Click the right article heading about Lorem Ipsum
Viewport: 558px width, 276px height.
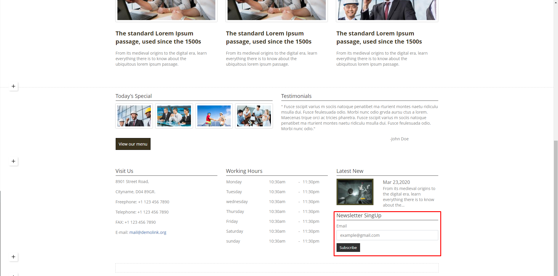379,37
